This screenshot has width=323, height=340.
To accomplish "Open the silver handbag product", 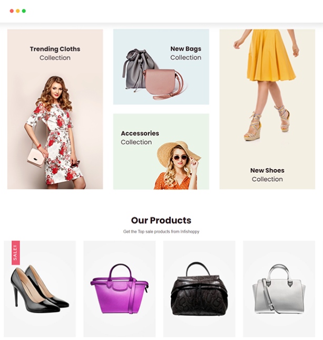I will click(x=279, y=289).
